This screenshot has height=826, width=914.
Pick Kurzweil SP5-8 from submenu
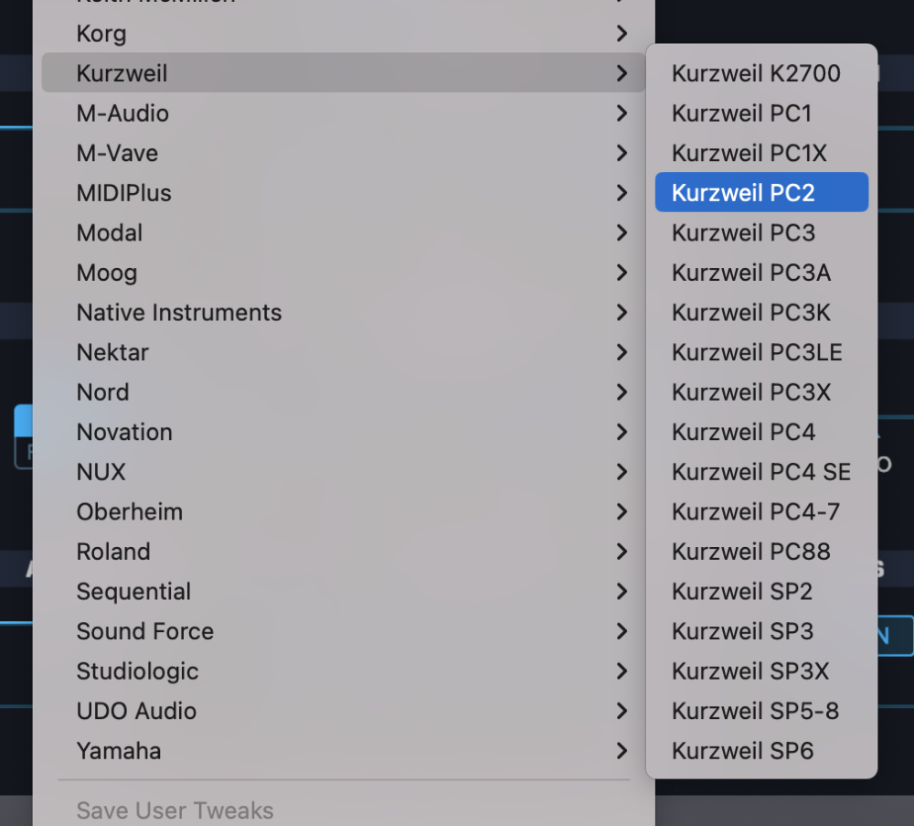[x=755, y=711]
